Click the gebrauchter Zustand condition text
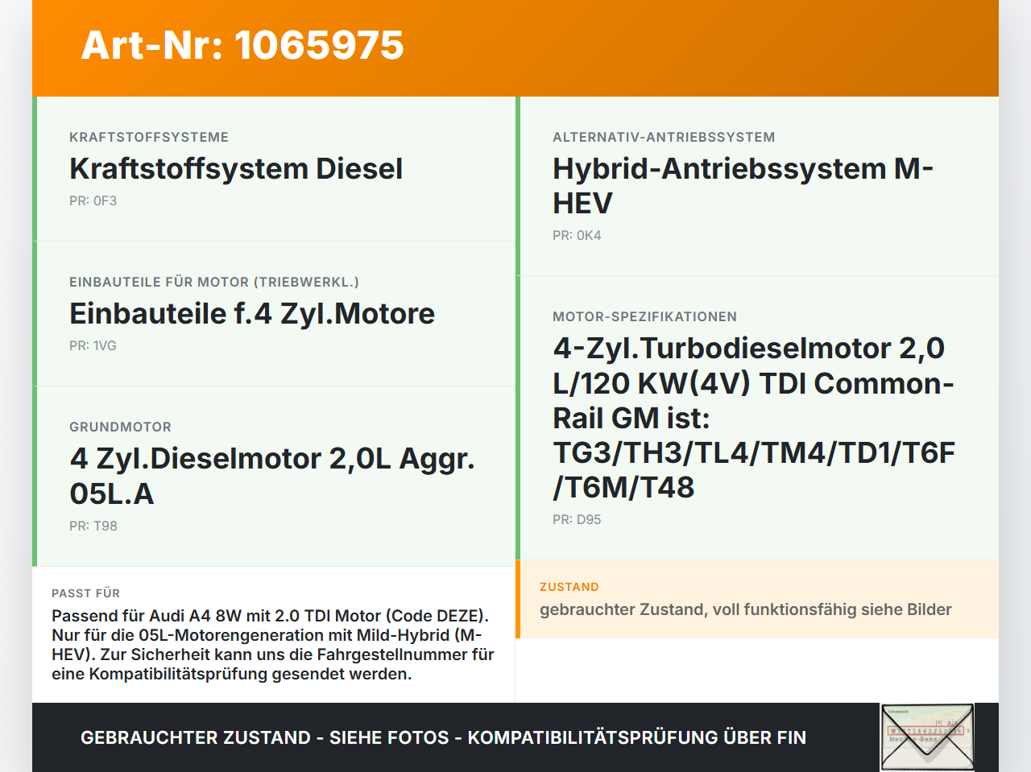Viewport: 1031px width, 772px height. click(746, 609)
